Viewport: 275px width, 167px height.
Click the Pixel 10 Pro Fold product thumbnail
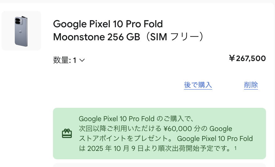click(21, 31)
